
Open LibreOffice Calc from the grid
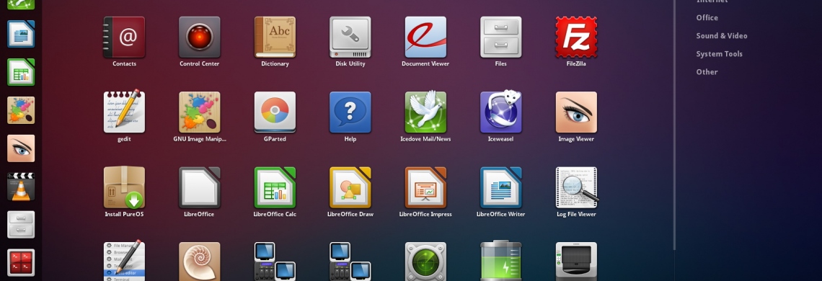[275, 187]
